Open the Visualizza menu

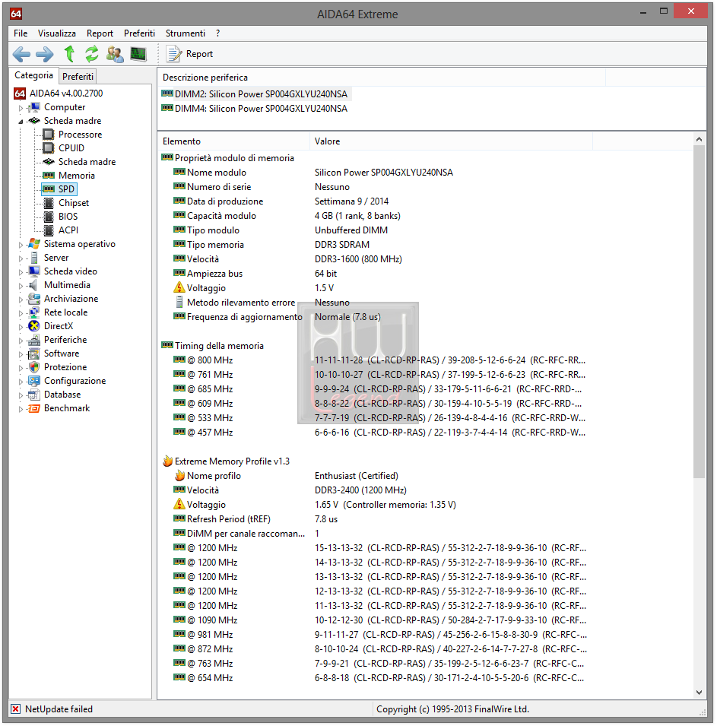(x=57, y=33)
